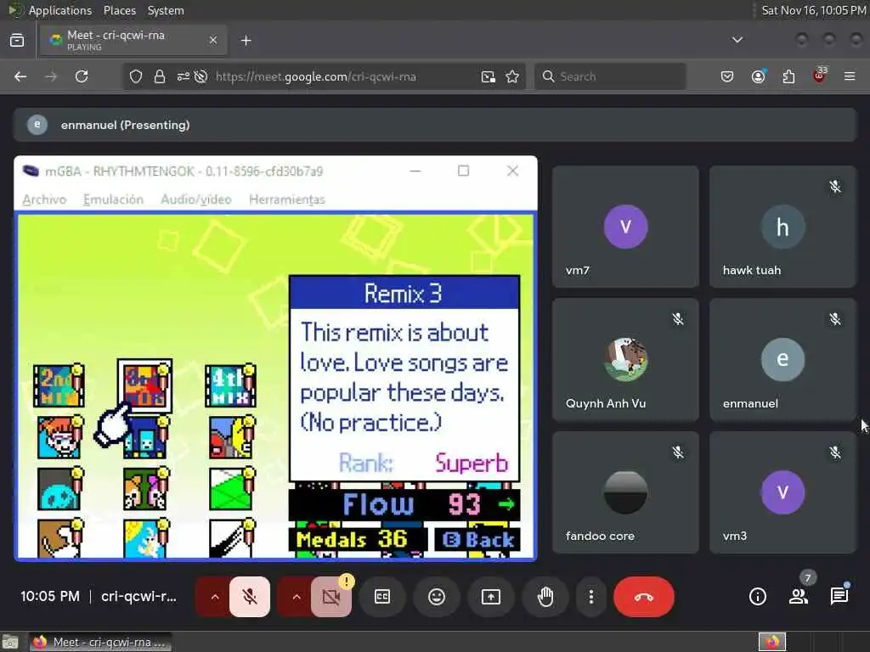Click Audio/video menu in mGBA window
Viewport: 870px width, 652px height.
[x=196, y=199]
